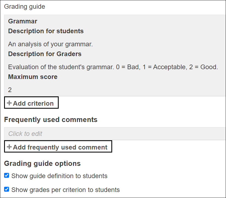Image resolution: width=226 pixels, height=198 pixels.
Task: Click the maximum score value of 2
Action: pos(10,90)
